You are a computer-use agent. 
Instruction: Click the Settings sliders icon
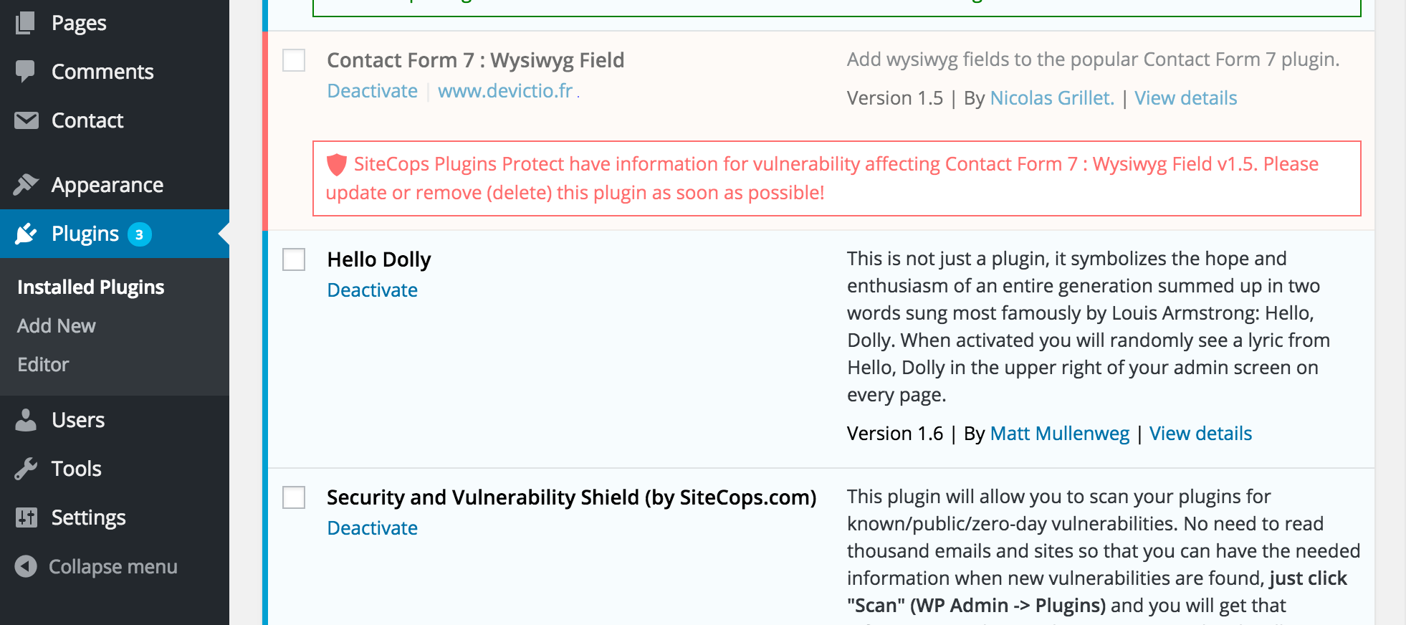click(26, 517)
